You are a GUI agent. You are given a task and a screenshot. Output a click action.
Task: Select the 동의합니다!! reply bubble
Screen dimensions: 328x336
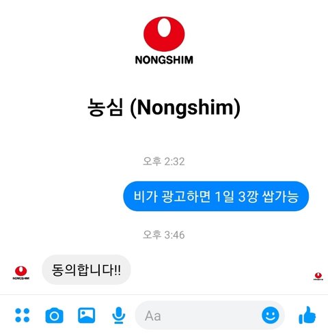point(86,270)
